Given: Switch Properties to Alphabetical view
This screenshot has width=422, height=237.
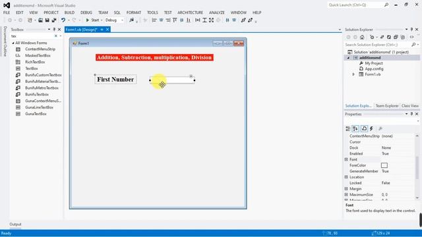Looking at the screenshot, I should (355, 129).
